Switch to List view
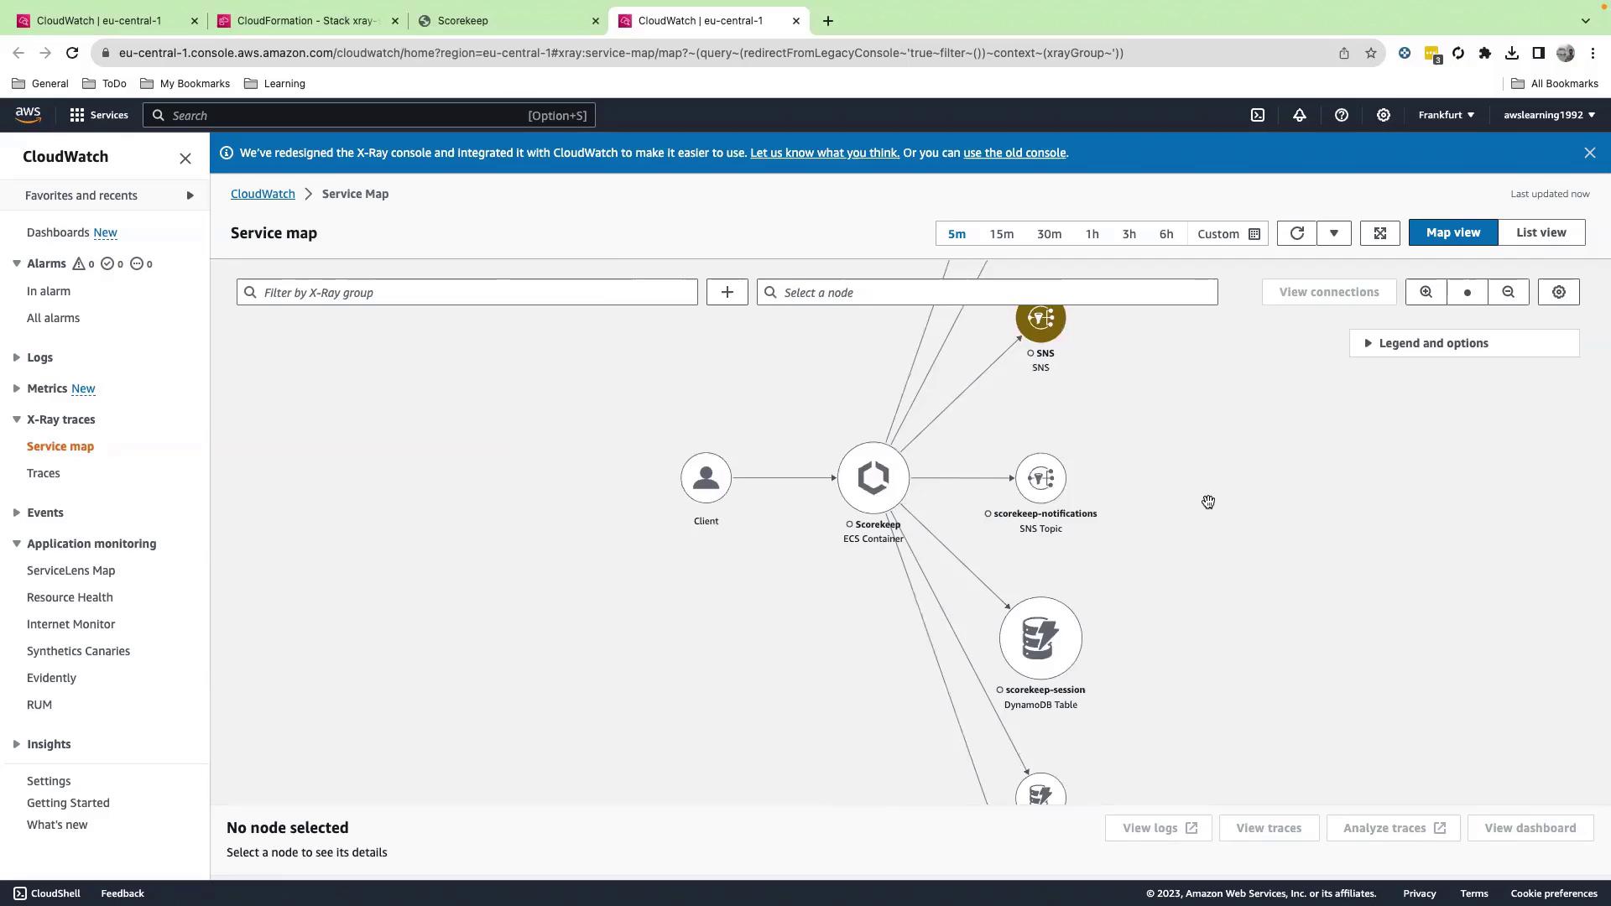 click(x=1541, y=232)
